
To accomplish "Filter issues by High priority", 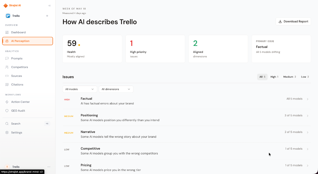I will (x=274, y=77).
